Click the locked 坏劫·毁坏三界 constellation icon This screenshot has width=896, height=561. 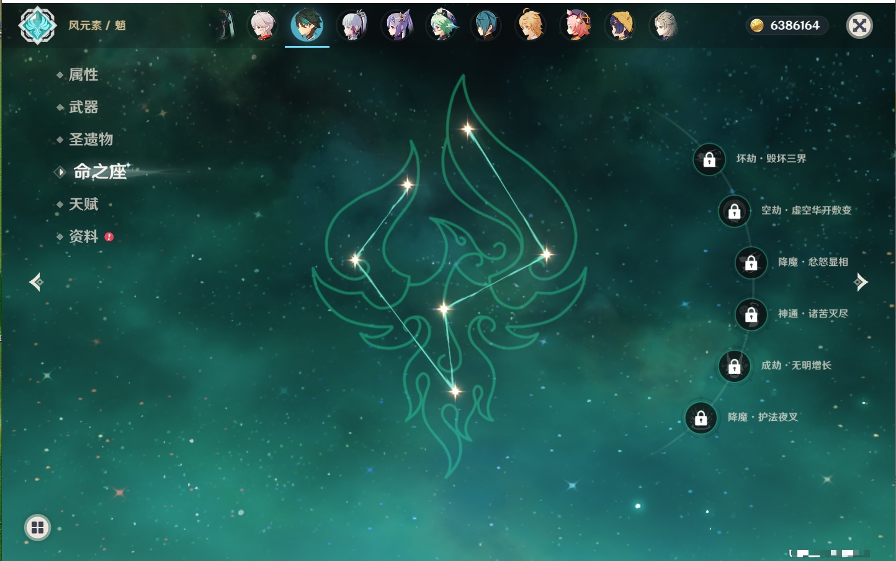pos(709,159)
